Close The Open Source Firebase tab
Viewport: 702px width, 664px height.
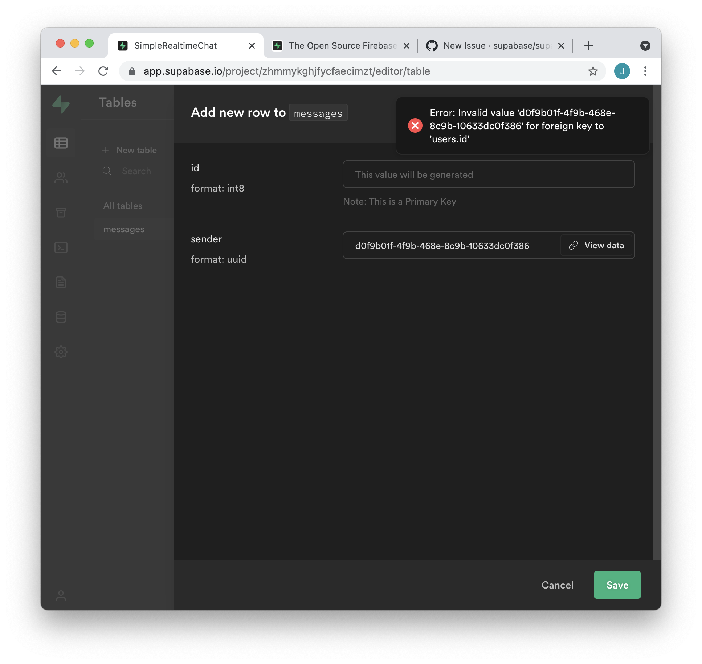coord(407,46)
